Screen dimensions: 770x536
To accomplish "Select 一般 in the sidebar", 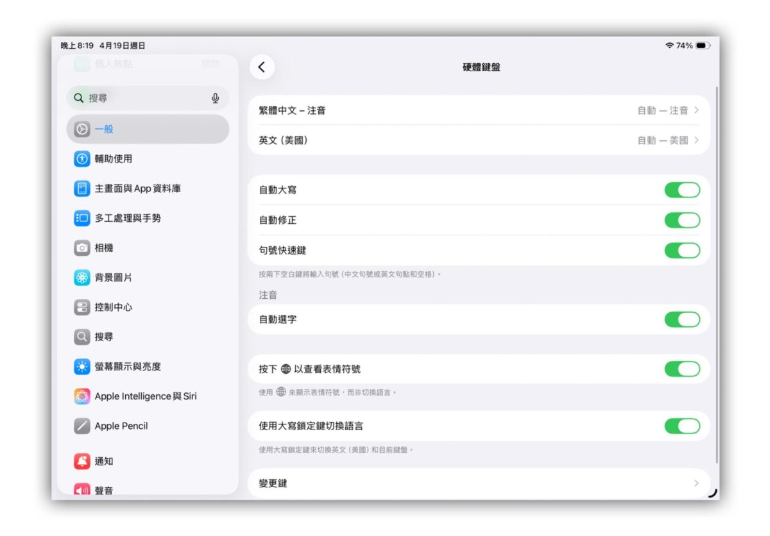I will pyautogui.click(x=148, y=129).
